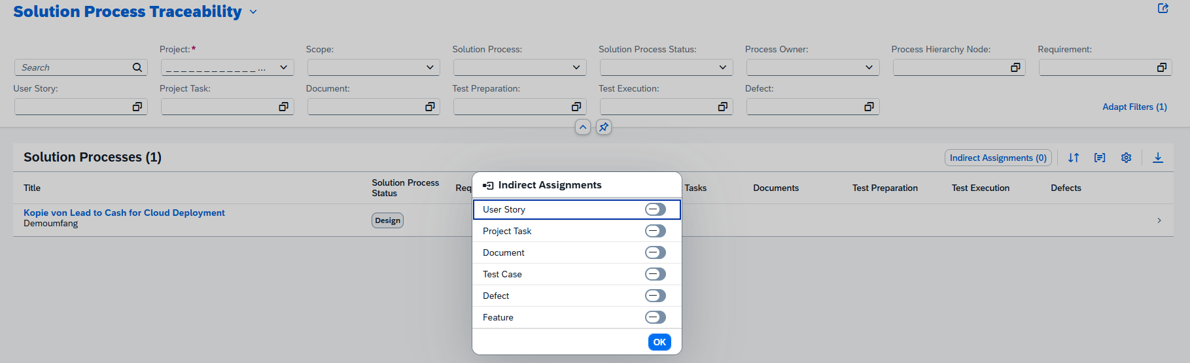Click the Adapt Filters (1) link
This screenshot has height=363, width=1190.
pyautogui.click(x=1134, y=107)
